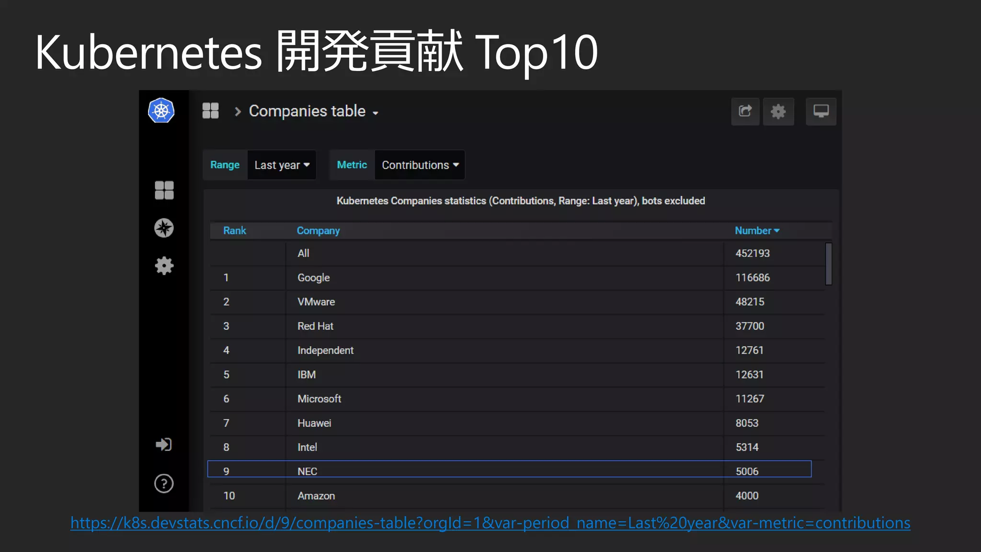Viewport: 981px width, 552px height.
Task: Sort by the Rank column header
Action: [x=235, y=230]
